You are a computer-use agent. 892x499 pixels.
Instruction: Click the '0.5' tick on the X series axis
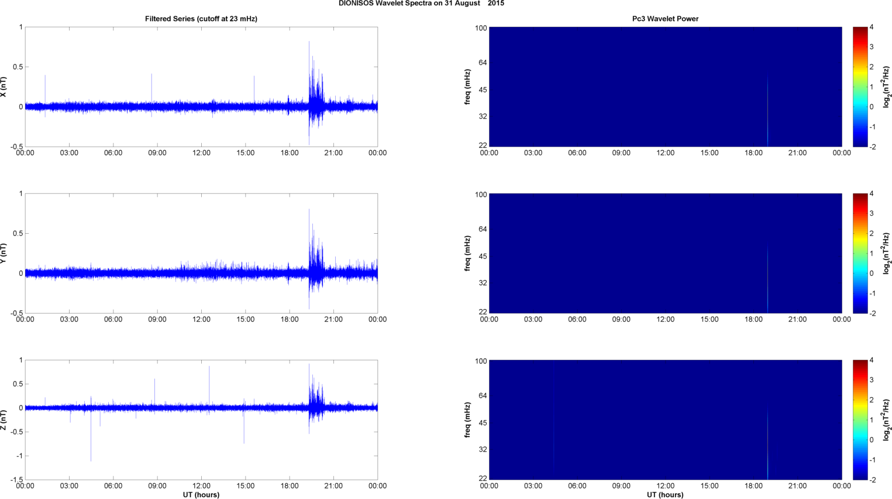pyautogui.click(x=18, y=67)
